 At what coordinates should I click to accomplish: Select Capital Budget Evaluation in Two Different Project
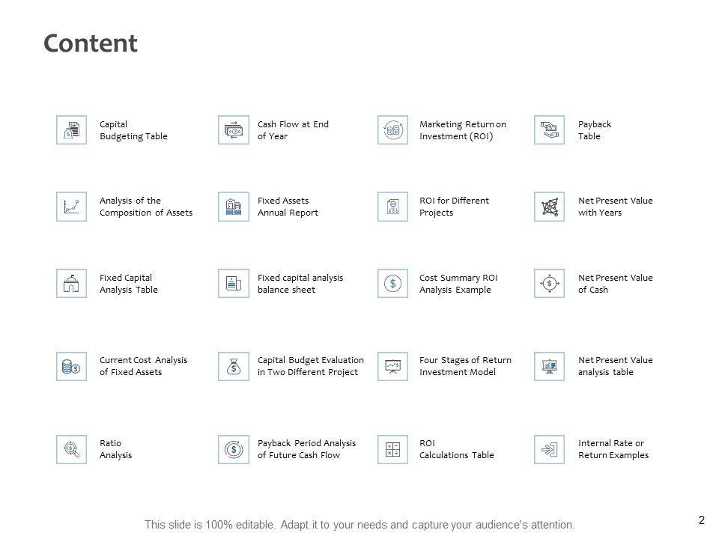310,366
